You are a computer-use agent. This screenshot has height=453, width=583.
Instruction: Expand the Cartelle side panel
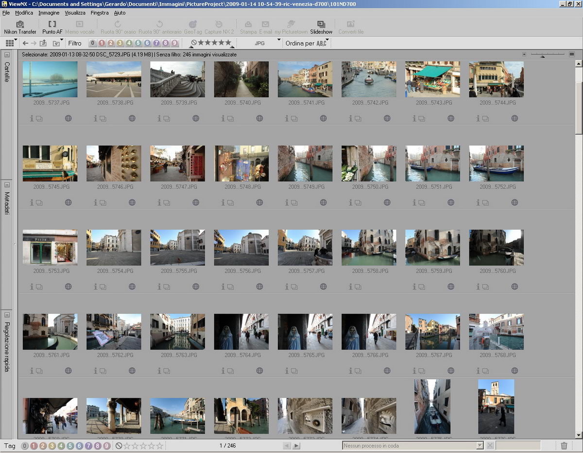7,55
